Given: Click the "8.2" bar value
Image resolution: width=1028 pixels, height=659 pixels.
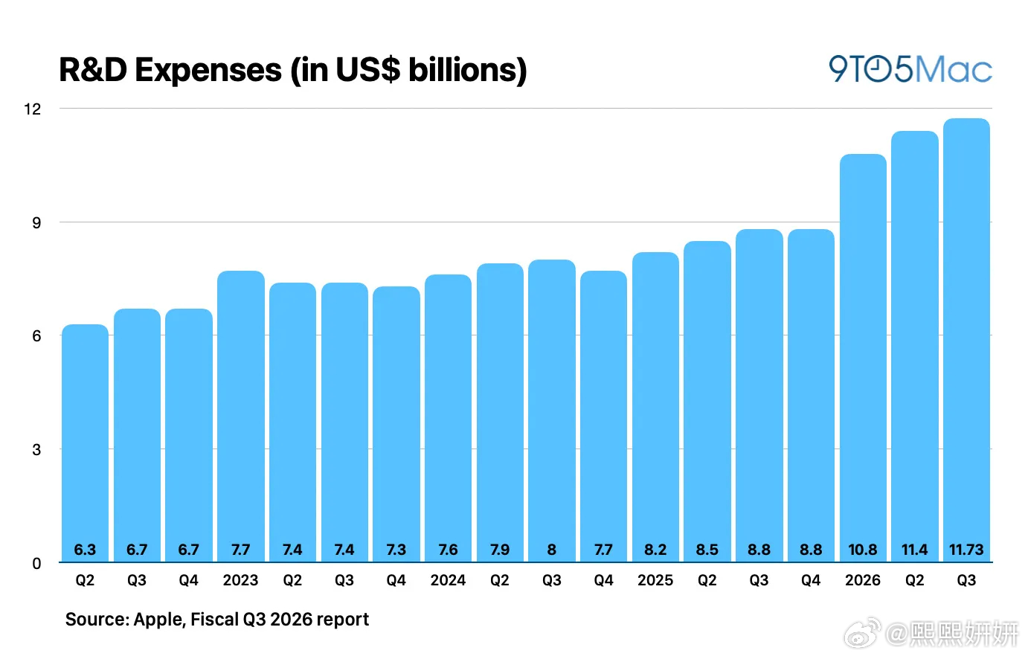Looking at the screenshot, I should pos(655,550).
